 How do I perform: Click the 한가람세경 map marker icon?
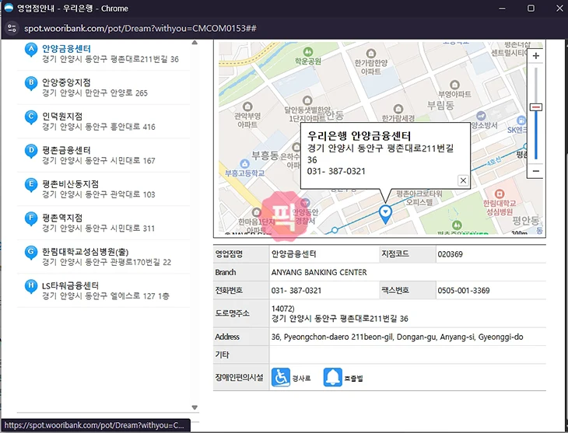coord(398,108)
